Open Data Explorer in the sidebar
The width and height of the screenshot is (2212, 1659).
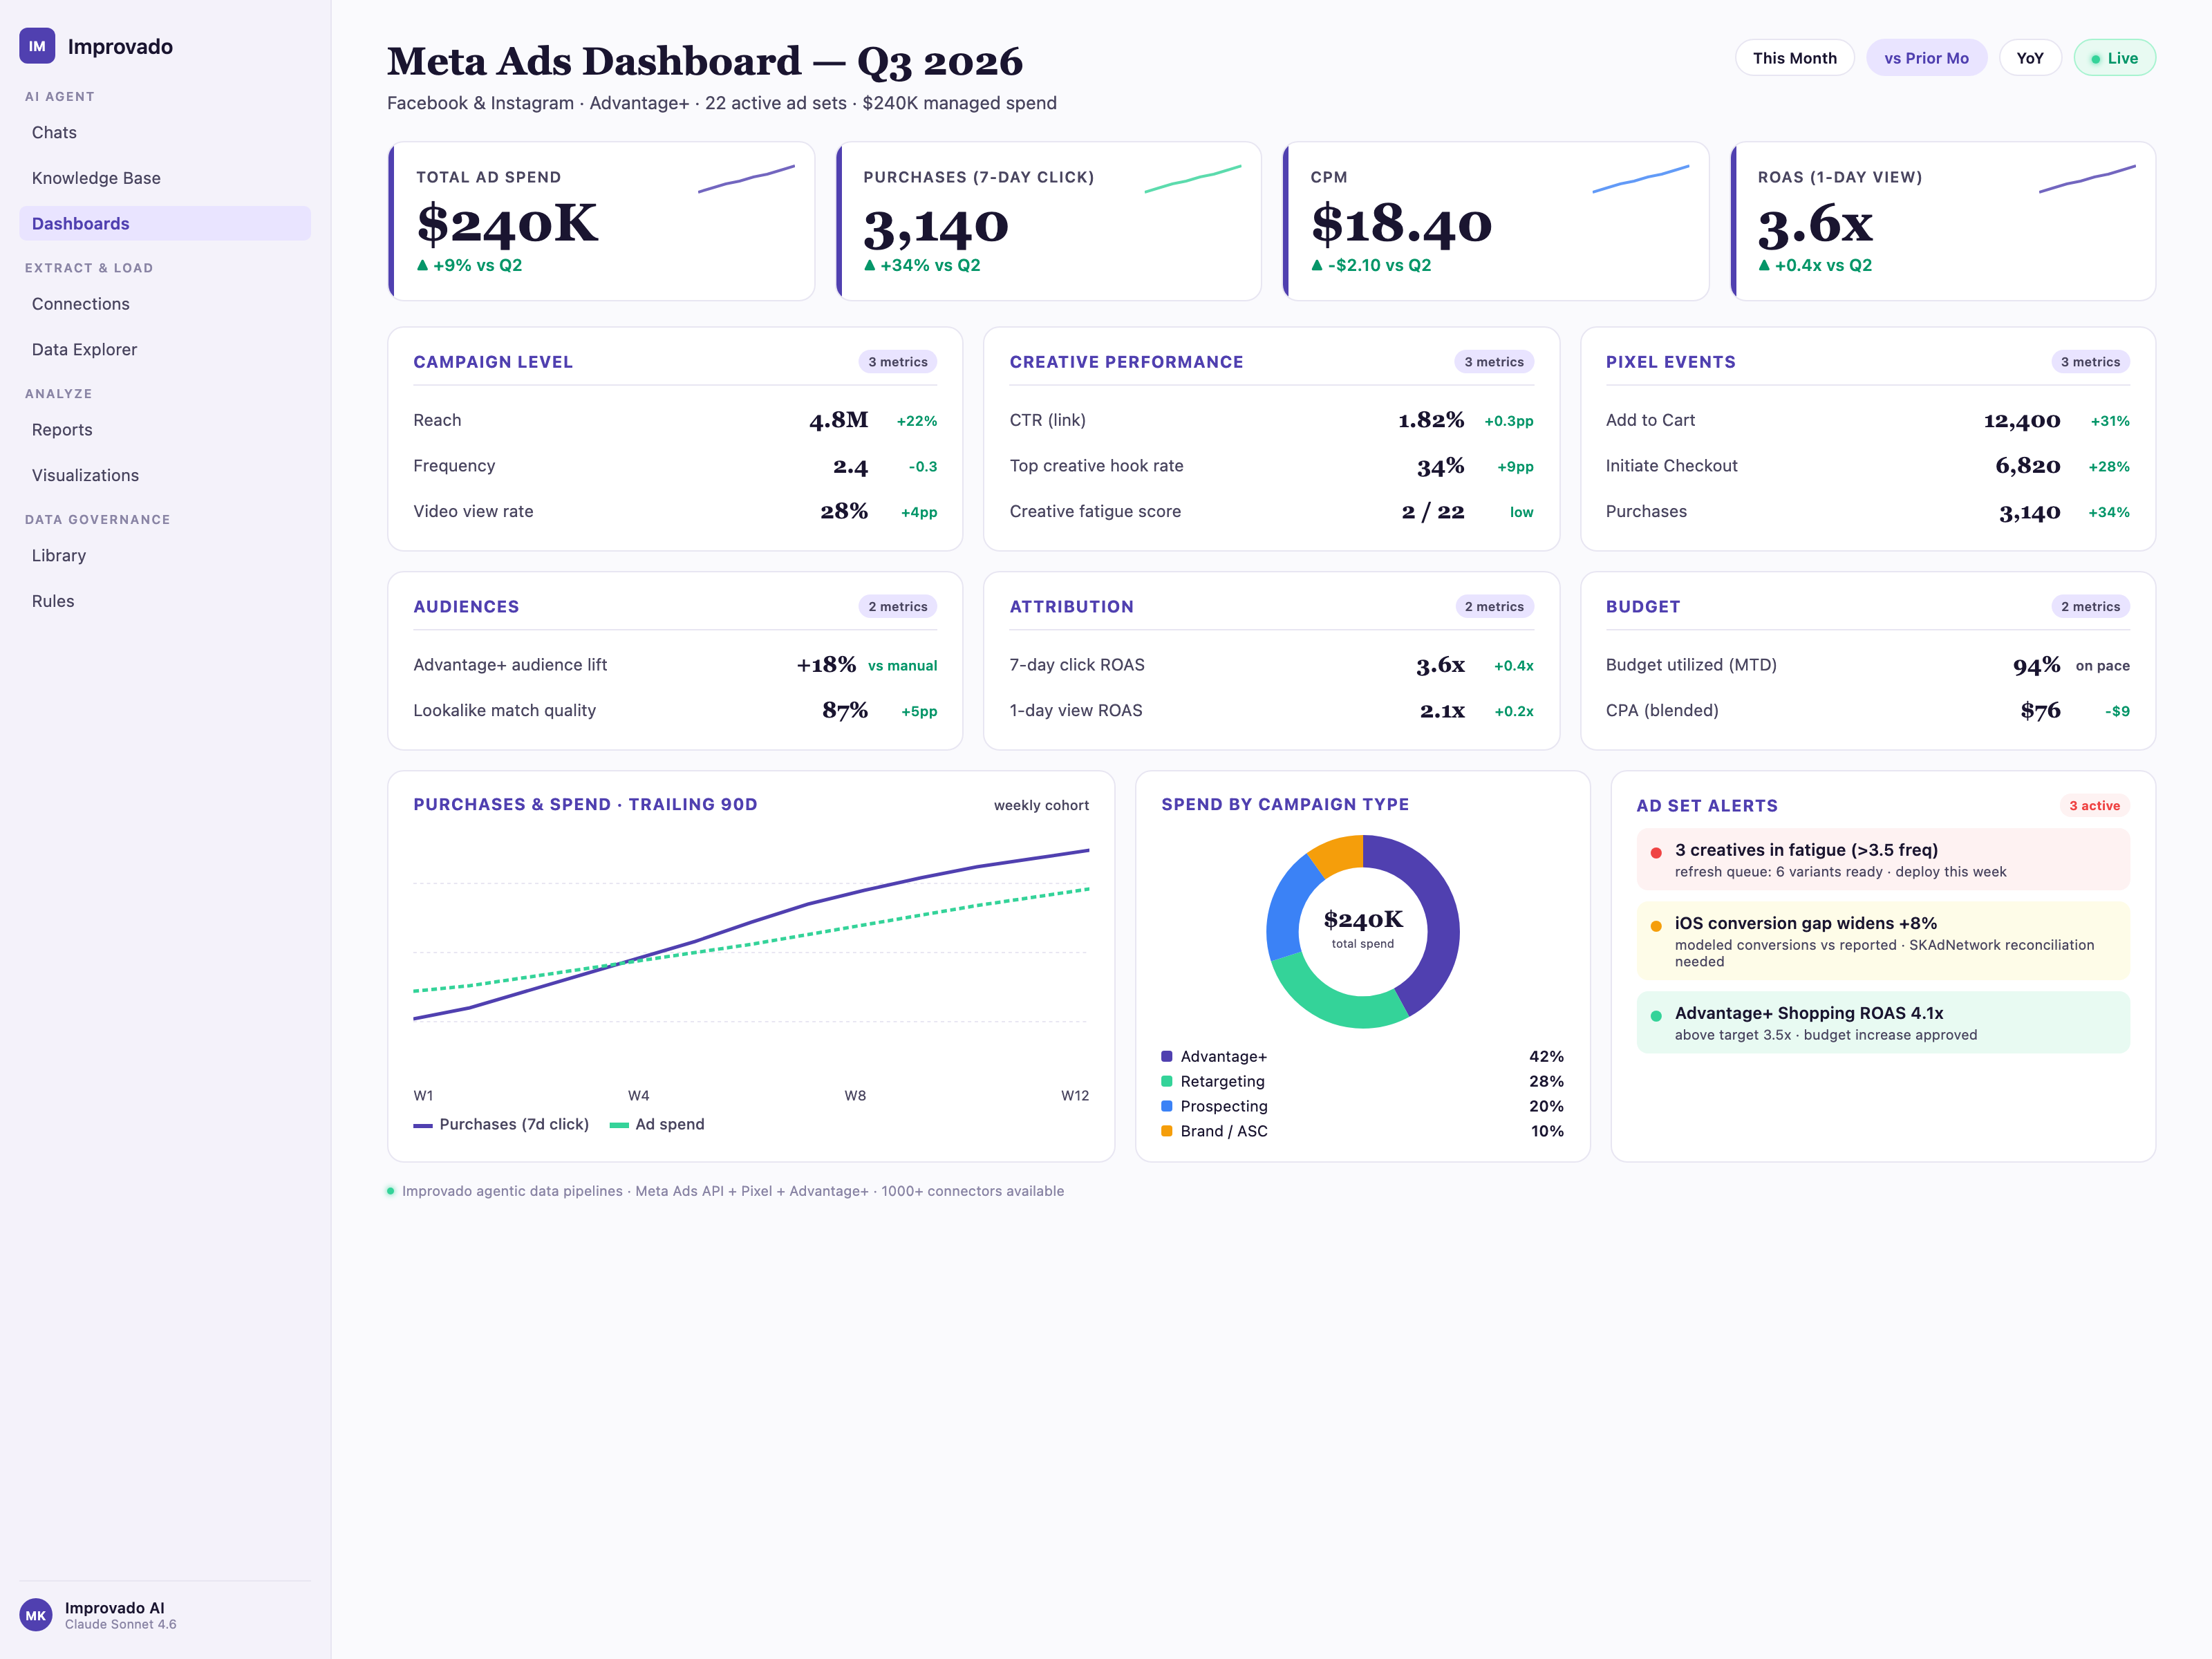click(x=165, y=349)
